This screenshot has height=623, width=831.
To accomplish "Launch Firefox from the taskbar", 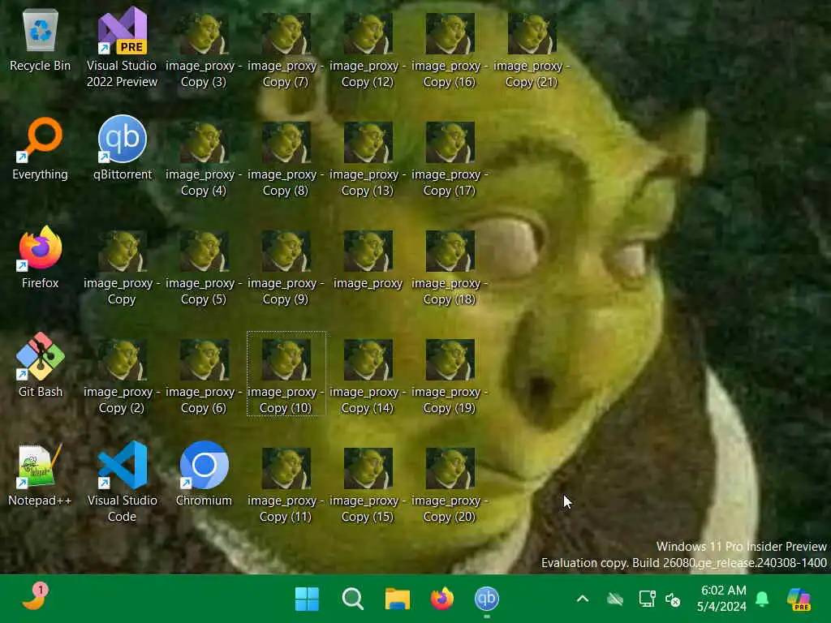I will pos(442,599).
